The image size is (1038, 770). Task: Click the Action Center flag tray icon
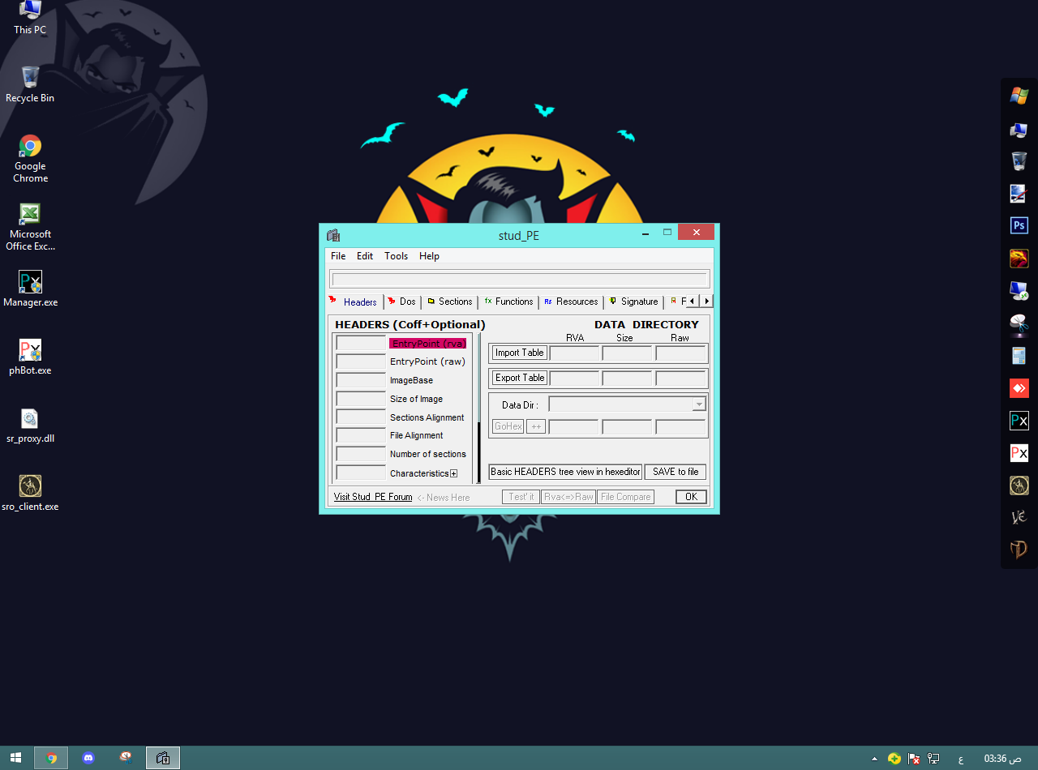(914, 759)
